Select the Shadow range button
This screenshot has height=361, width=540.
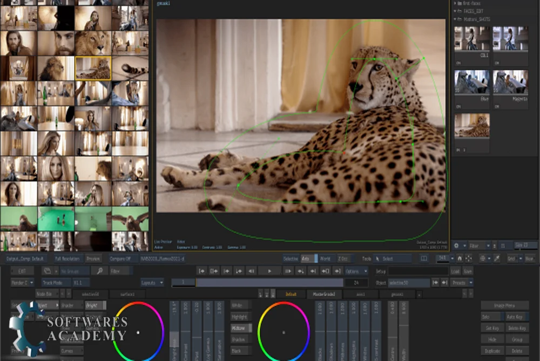(241, 339)
